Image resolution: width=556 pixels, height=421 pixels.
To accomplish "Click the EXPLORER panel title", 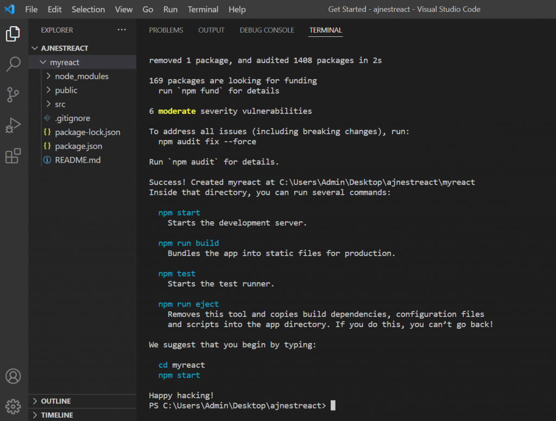I will click(x=56, y=30).
